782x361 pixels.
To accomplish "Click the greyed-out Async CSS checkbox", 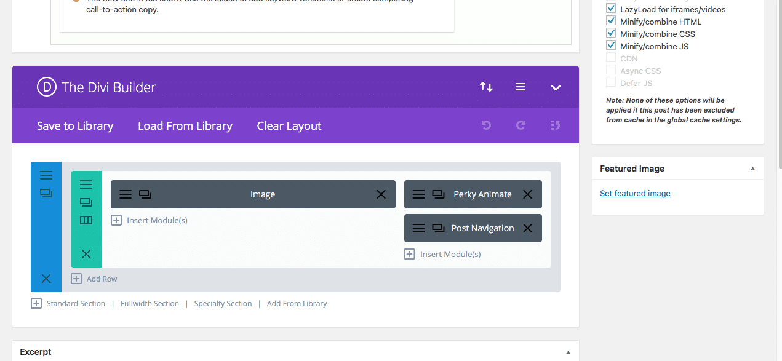I will tap(611, 71).
